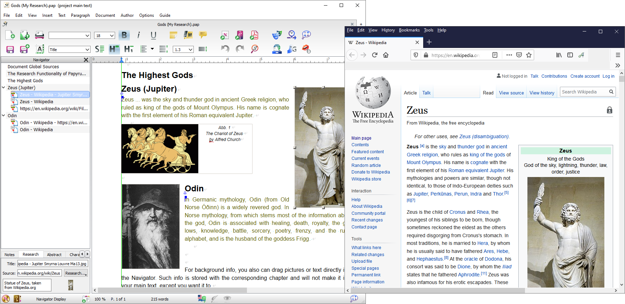Click the Save As icon with green plus

pos(24,49)
